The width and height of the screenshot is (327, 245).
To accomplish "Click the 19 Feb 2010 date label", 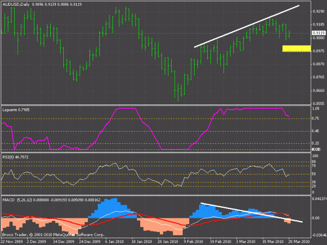I will [221, 242].
